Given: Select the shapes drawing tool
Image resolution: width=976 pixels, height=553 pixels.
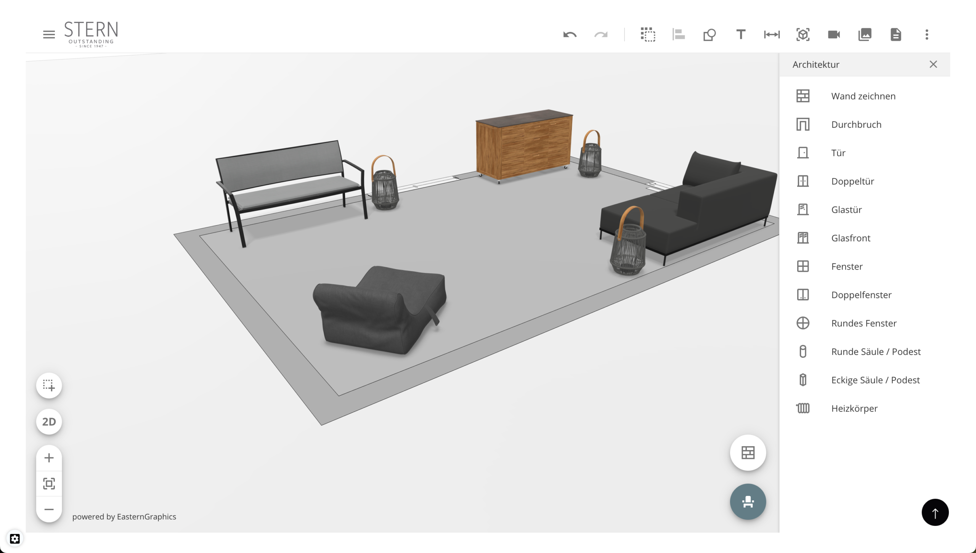Looking at the screenshot, I should [709, 35].
